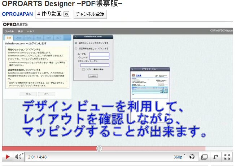Choose 認証情報を指定してログインする radio option
Image resolution: width=236 pixels, height=166 pixels.
coord(76,49)
